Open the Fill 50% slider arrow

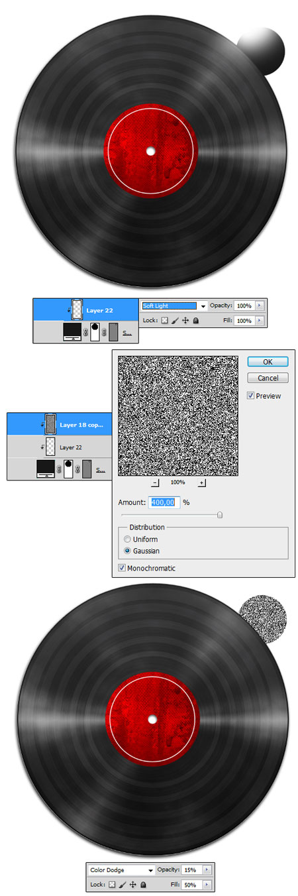tap(207, 884)
